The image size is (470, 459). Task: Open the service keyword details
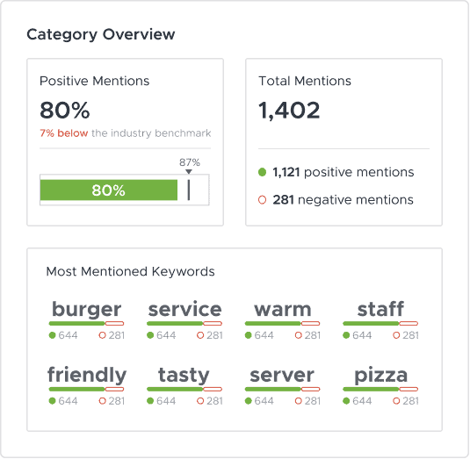click(x=184, y=309)
